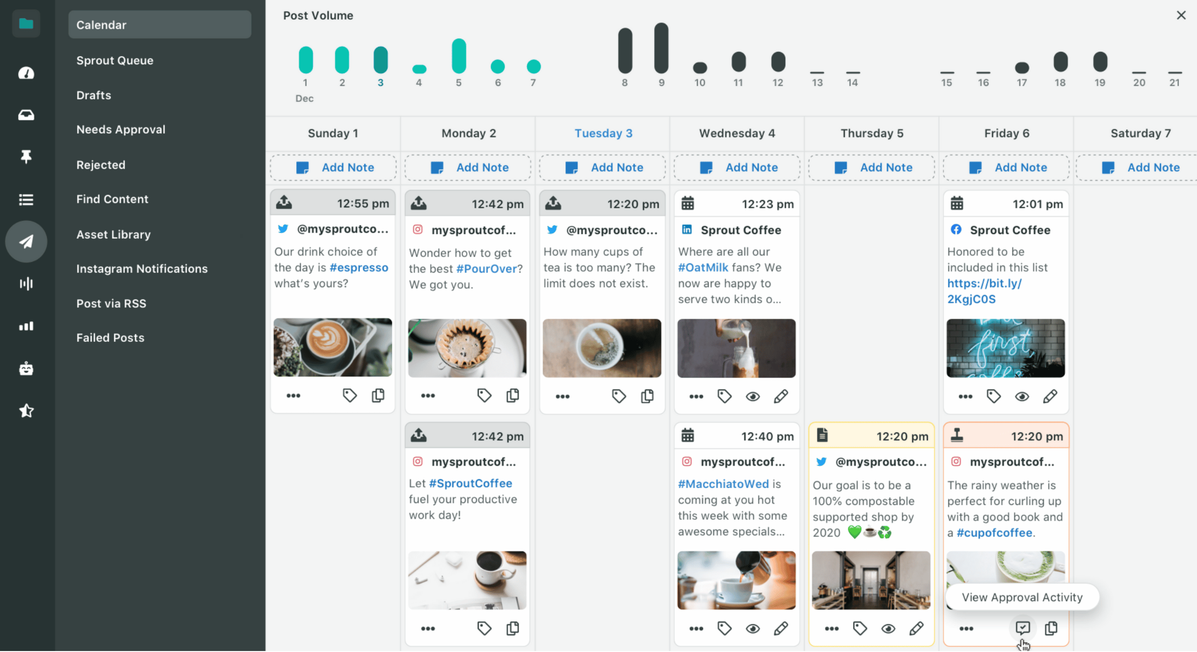
Task: Open neon sign image thumbnail on Friday post
Action: [x=1005, y=348]
